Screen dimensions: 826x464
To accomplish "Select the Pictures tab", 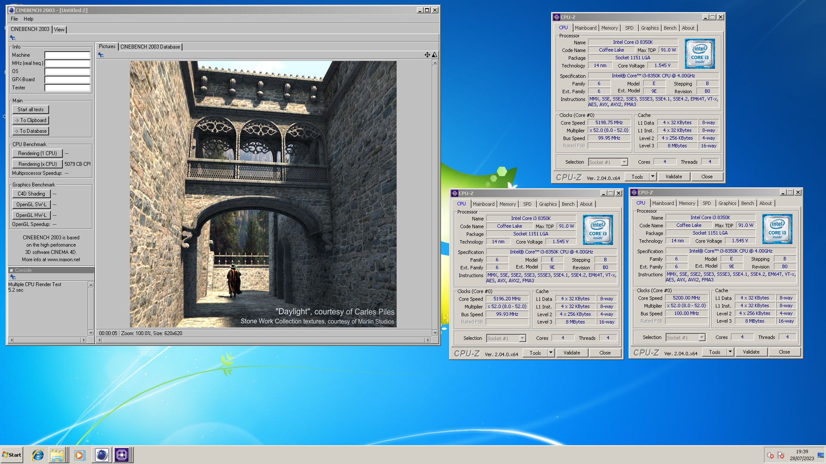I will [107, 46].
